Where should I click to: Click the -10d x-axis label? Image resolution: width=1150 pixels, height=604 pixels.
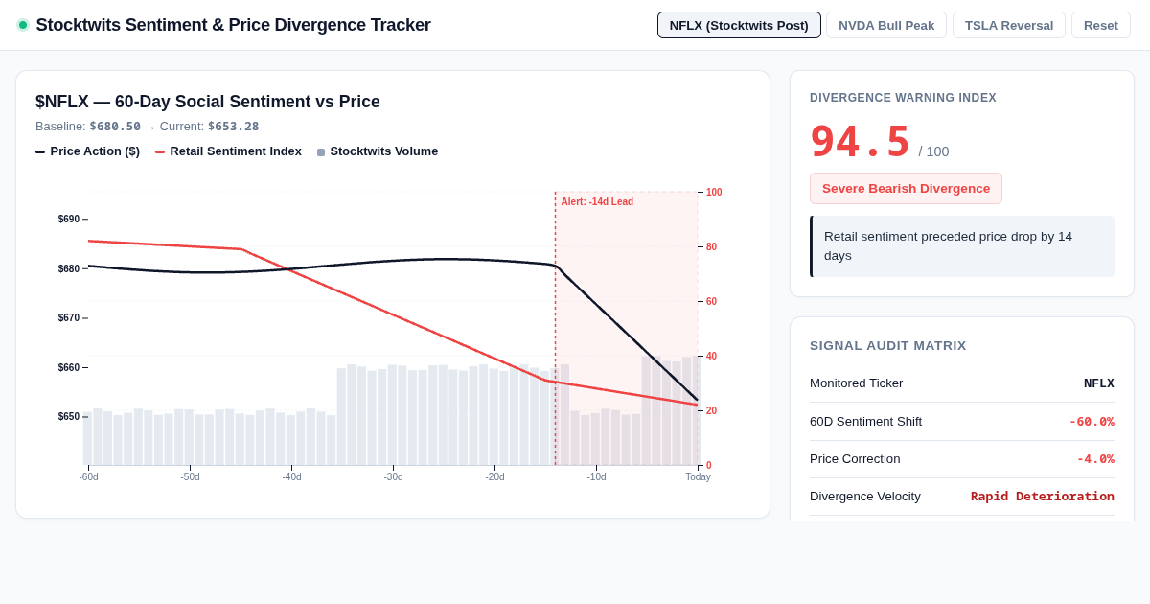coord(596,476)
